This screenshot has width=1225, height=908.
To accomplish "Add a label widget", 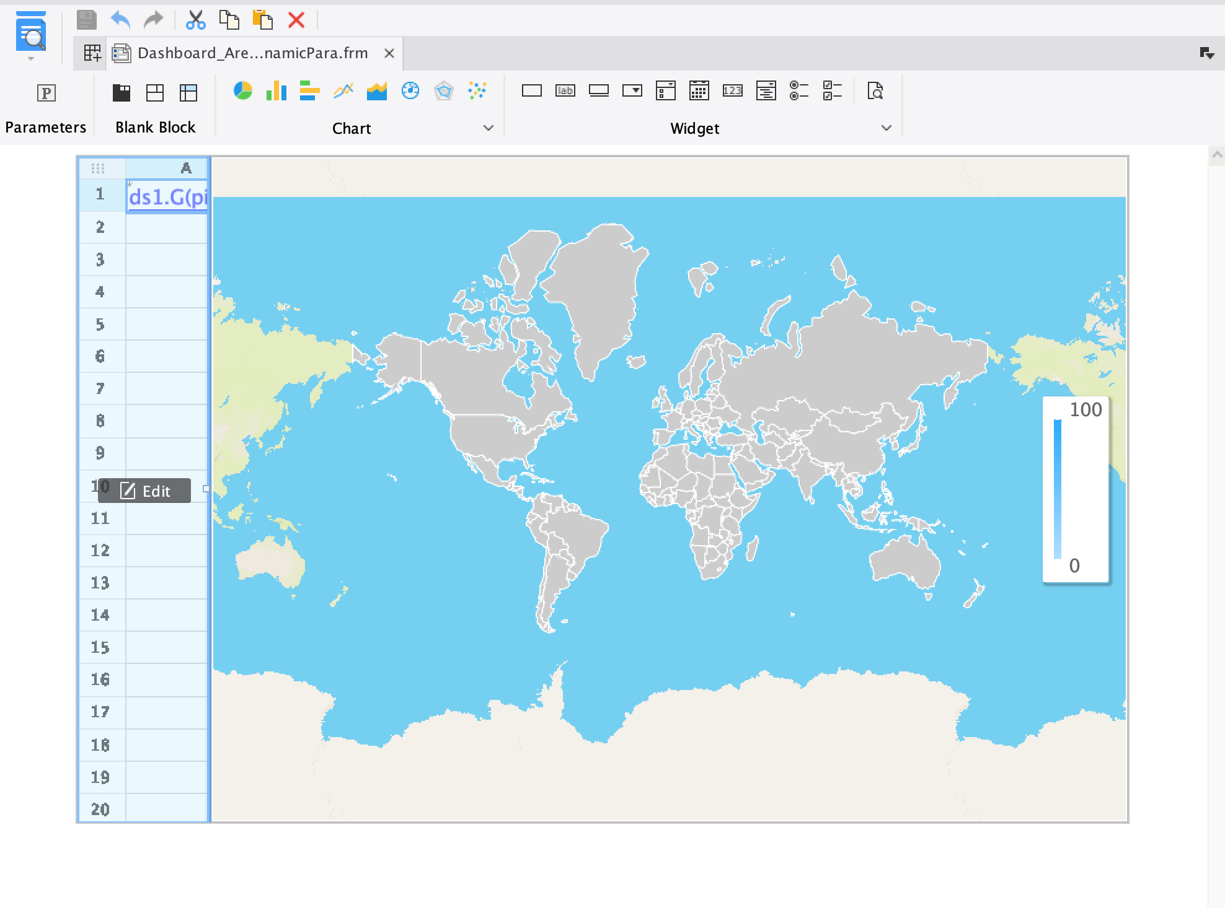I will (x=565, y=91).
